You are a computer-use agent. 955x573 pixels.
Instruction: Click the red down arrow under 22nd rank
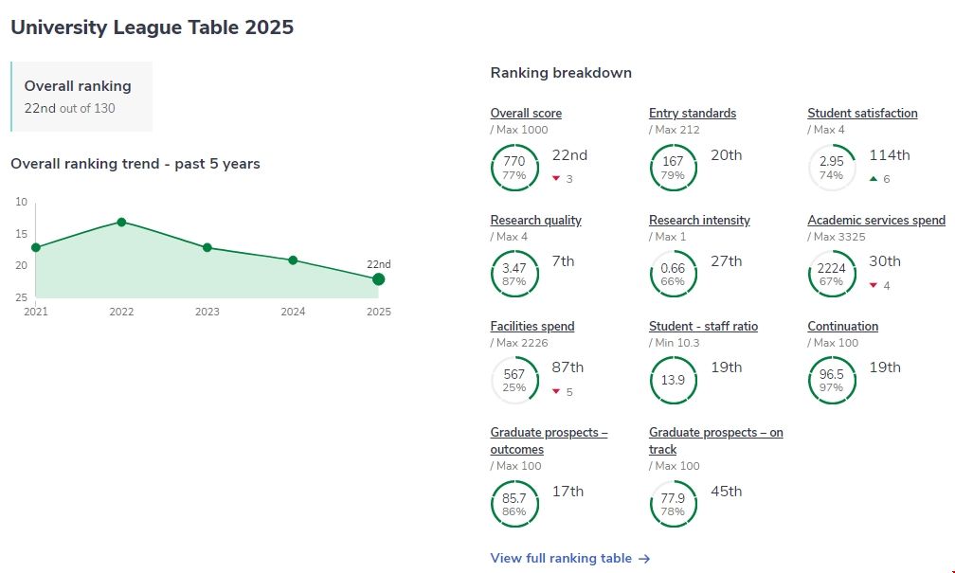coord(556,179)
